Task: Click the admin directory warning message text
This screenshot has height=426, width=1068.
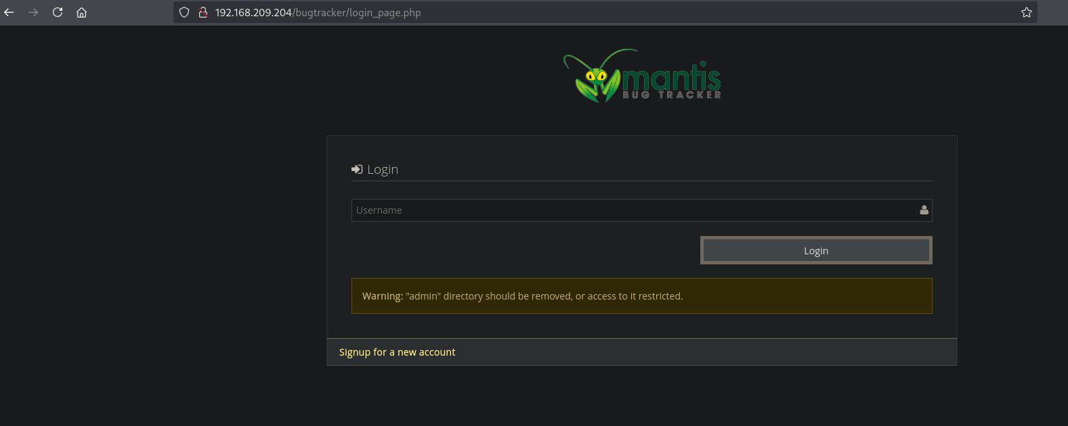Action: (544, 296)
